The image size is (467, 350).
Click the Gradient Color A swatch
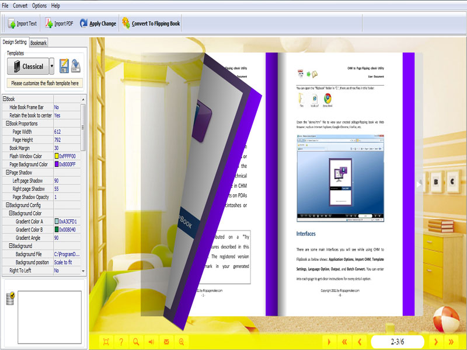click(57, 221)
